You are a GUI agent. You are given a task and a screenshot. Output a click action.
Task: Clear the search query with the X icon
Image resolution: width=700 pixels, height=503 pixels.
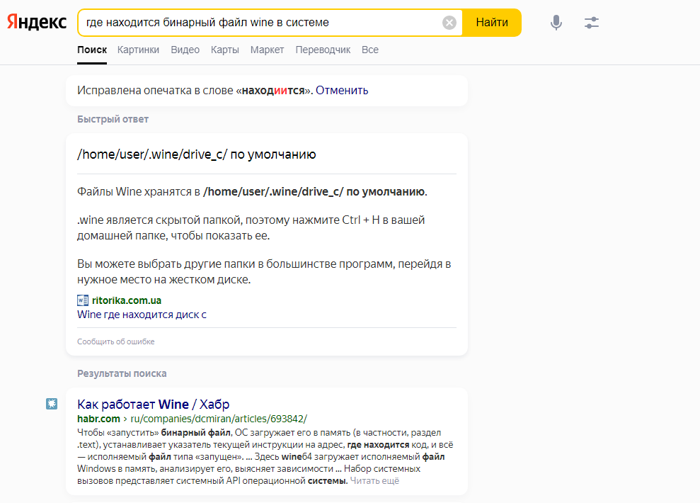[x=449, y=23]
